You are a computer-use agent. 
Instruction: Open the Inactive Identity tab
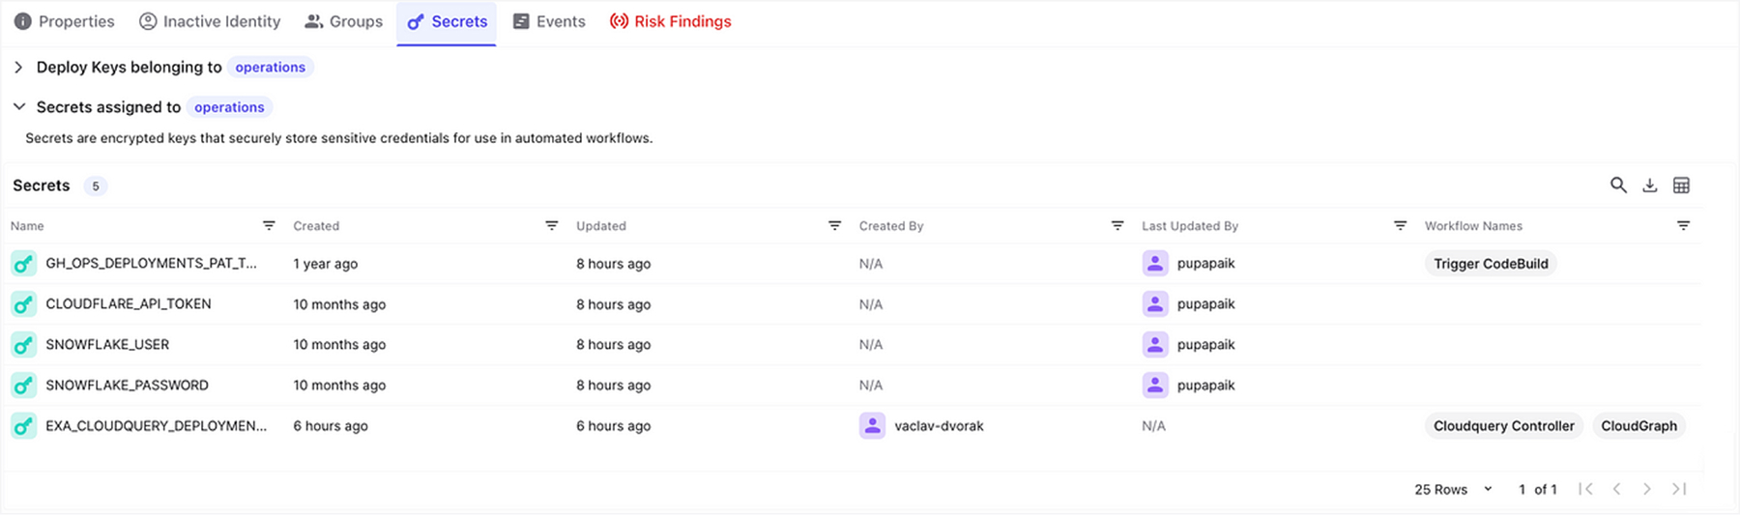tap(210, 21)
